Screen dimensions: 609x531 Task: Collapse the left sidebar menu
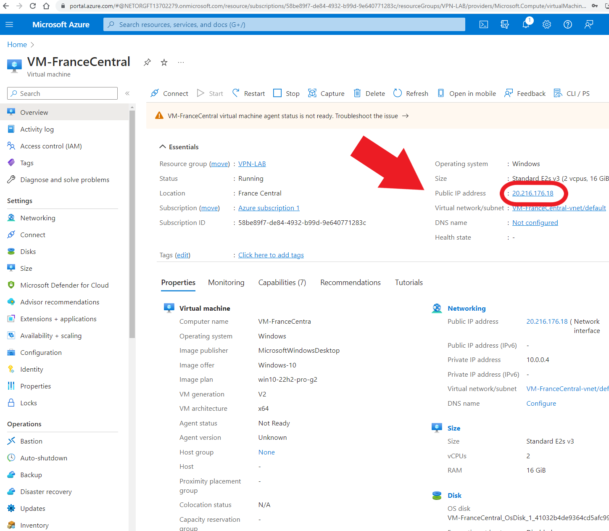click(127, 93)
